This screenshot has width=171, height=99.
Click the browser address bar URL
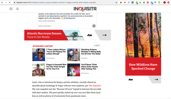[x=56, y=2]
